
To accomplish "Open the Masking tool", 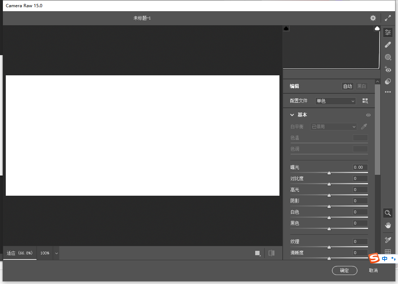I will point(388,57).
